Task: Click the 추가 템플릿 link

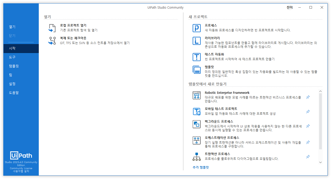Action: (x=200, y=167)
